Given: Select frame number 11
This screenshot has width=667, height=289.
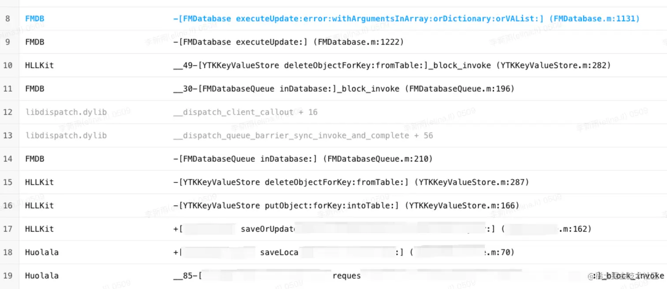Looking at the screenshot, I should click(7, 89).
